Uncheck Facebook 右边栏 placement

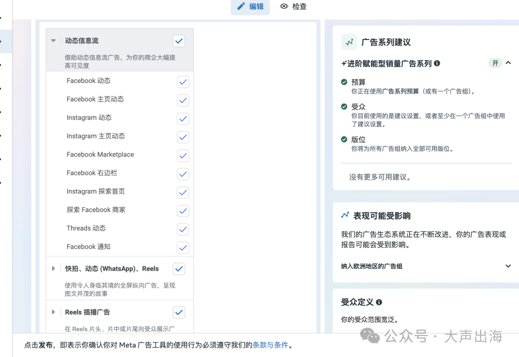(x=183, y=174)
